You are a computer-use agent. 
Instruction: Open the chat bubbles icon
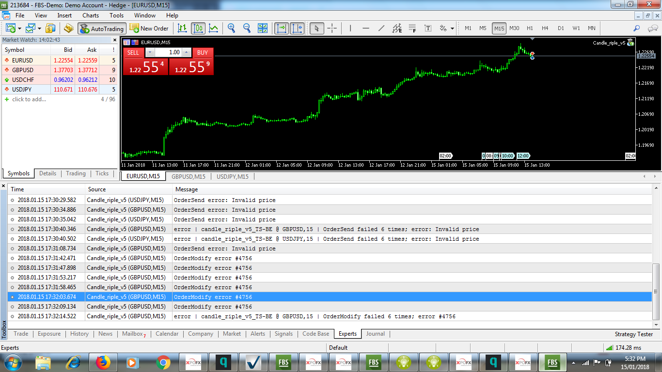pos(652,28)
